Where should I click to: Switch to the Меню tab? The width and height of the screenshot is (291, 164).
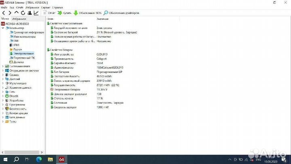[5, 19]
